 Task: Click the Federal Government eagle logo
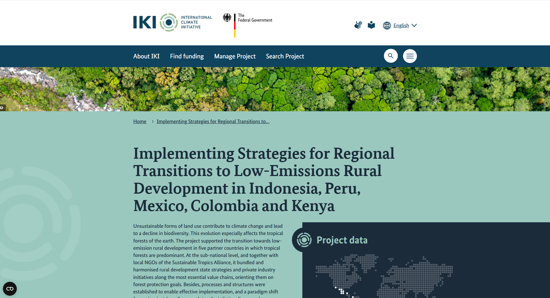[227, 18]
